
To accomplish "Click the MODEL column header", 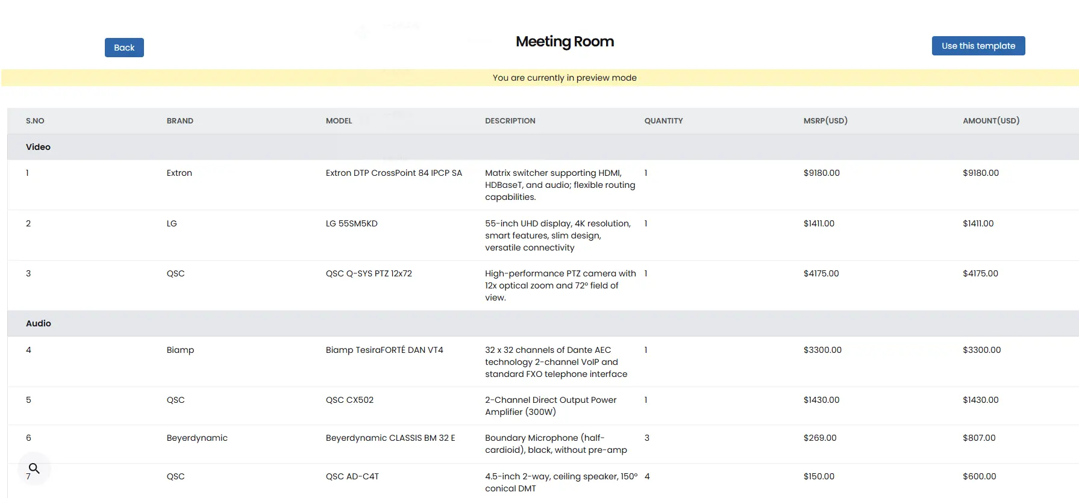I will point(339,121).
